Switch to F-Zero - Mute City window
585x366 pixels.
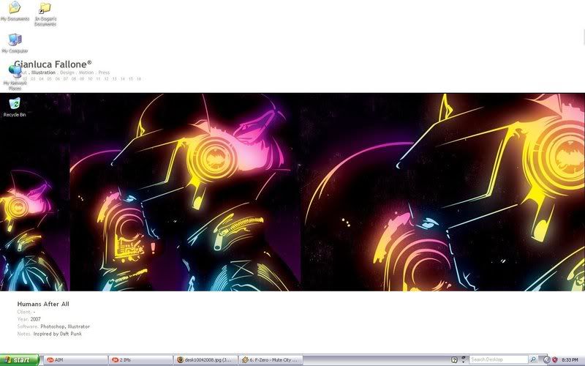272,360
